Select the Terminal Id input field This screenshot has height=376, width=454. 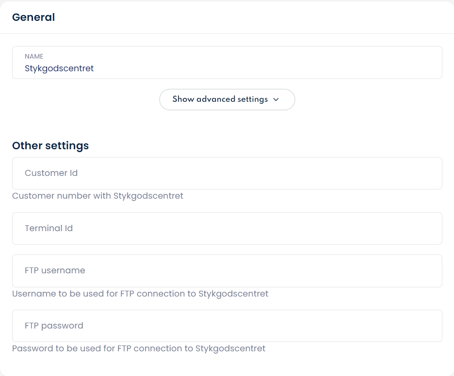click(227, 228)
